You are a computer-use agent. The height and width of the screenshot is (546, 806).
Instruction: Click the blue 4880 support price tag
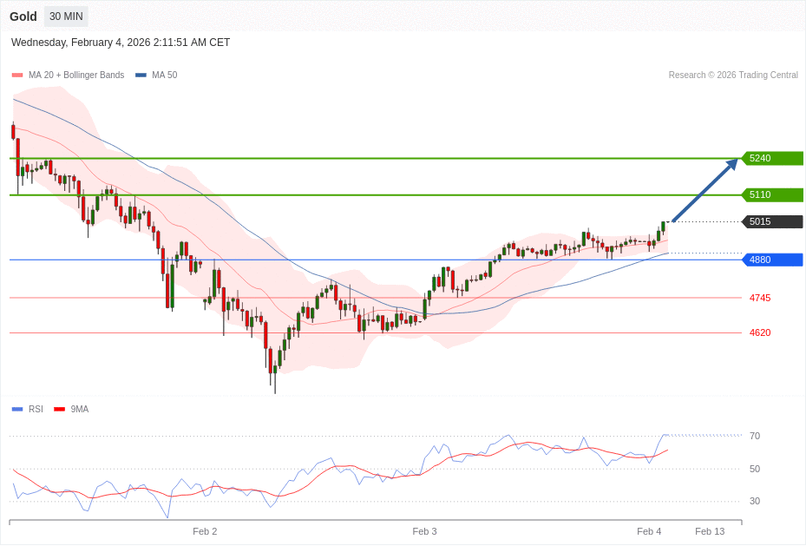pos(770,260)
